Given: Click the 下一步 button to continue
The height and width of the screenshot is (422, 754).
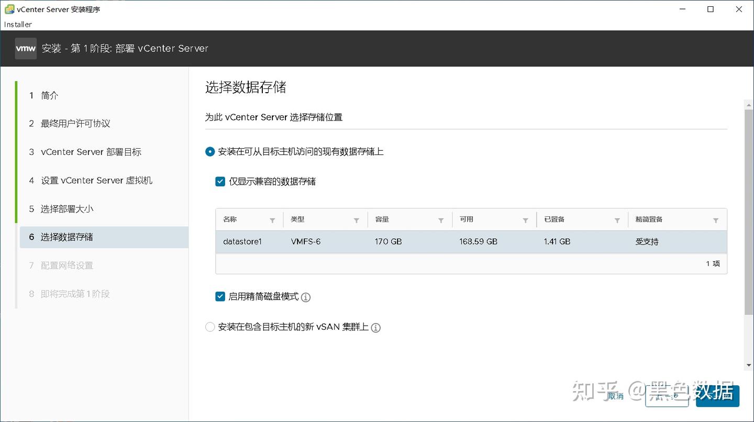Looking at the screenshot, I should [717, 396].
